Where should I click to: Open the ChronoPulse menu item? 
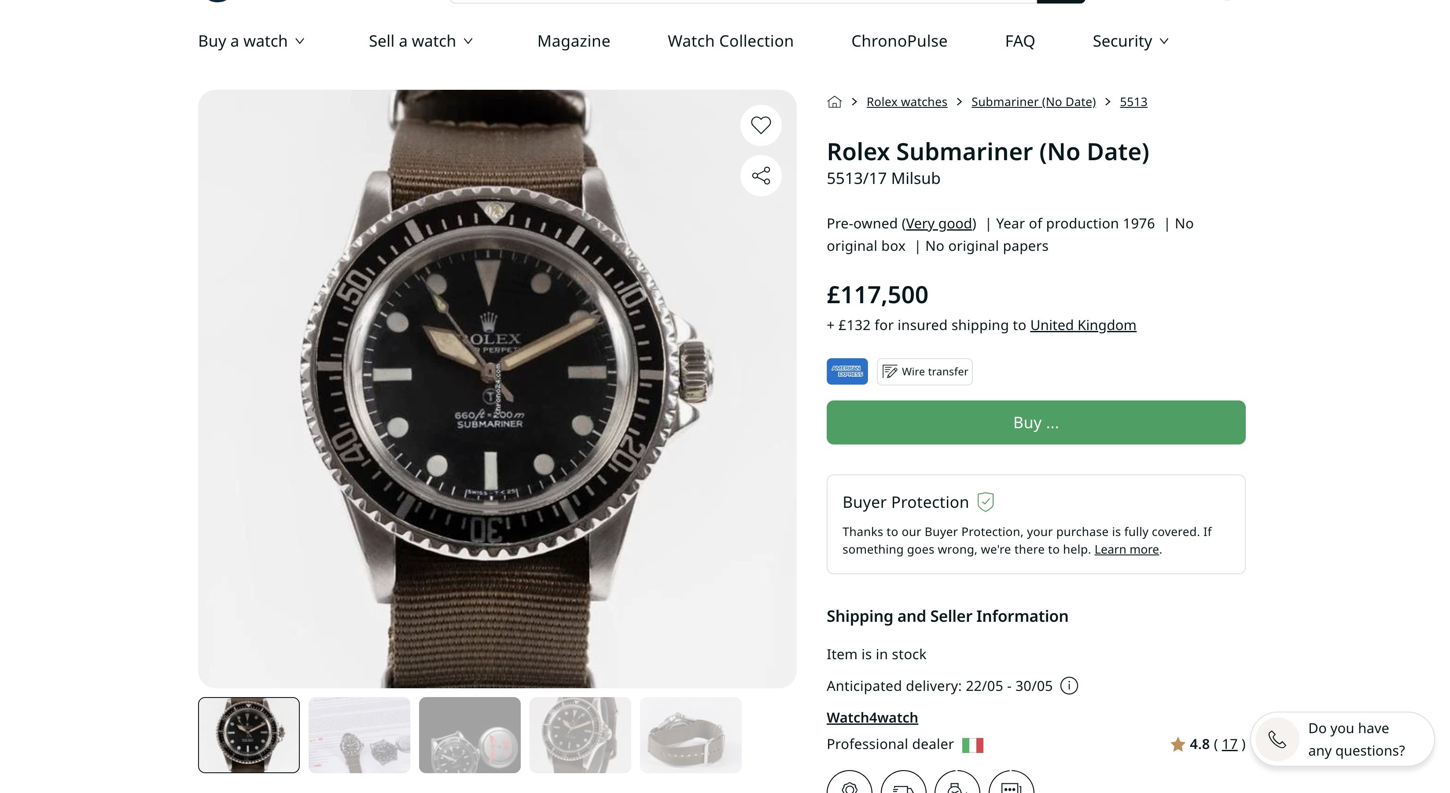[x=899, y=41]
